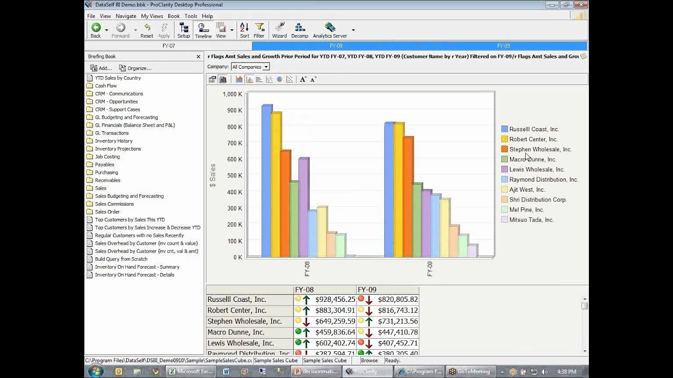Click Russelll Coast, Inc. legend color swatch
The image size is (673, 378).
tap(504, 129)
